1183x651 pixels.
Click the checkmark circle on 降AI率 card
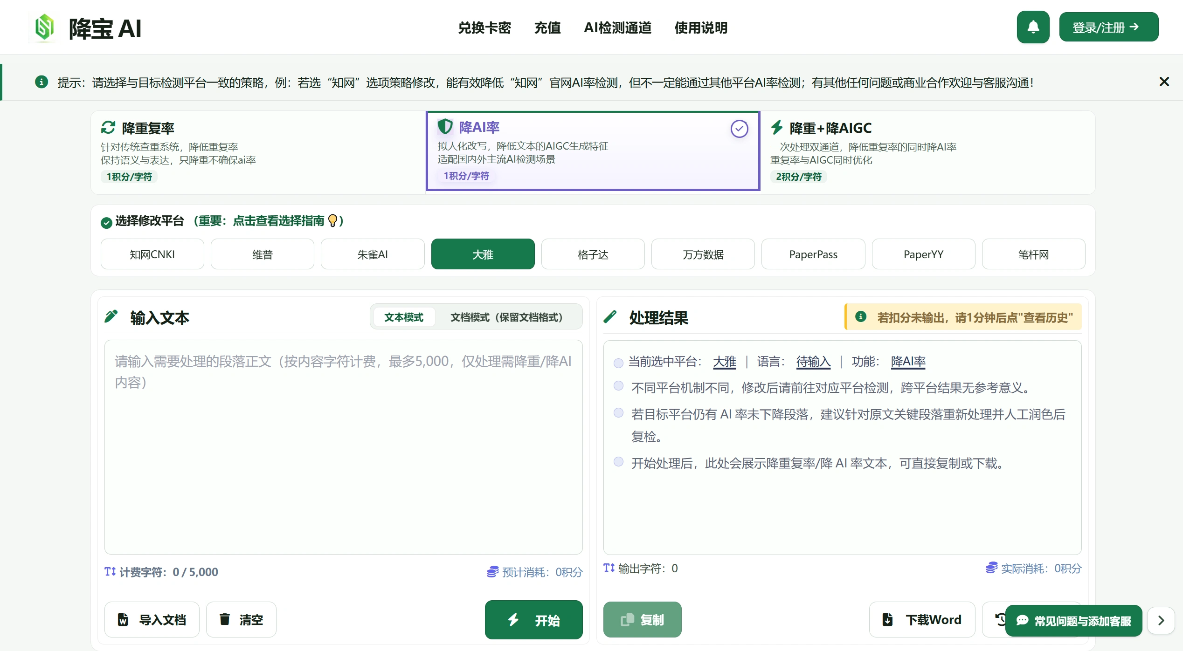click(x=739, y=129)
